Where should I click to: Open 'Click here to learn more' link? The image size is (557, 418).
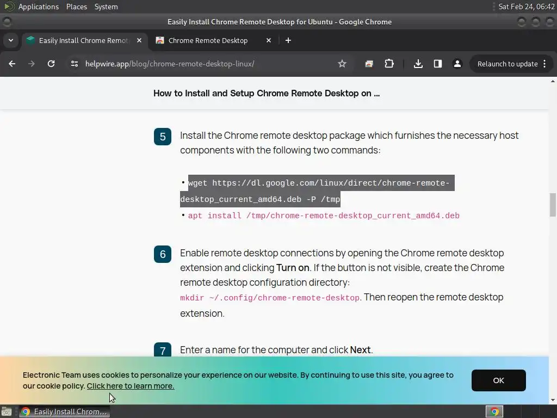point(131,386)
